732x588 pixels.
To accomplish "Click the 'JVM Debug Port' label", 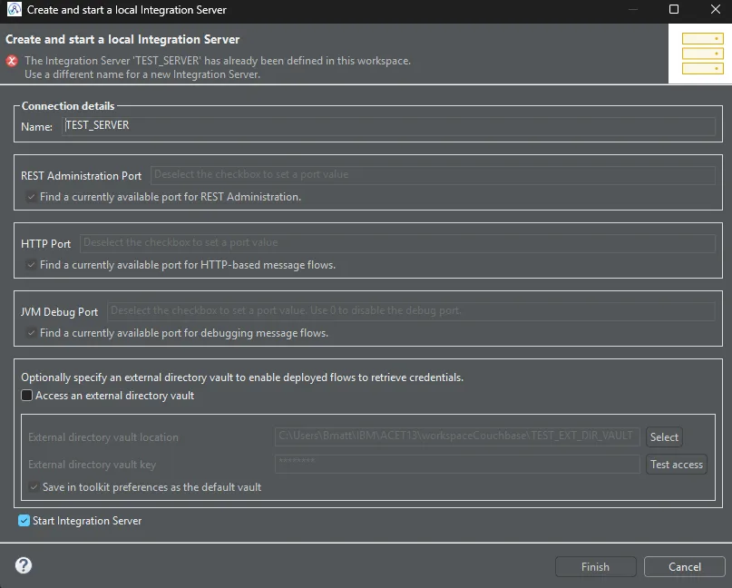I will click(59, 312).
